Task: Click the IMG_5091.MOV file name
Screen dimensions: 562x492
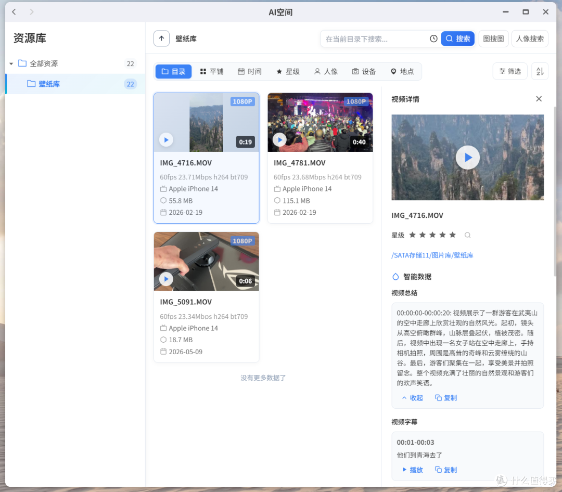Action: pyautogui.click(x=186, y=302)
